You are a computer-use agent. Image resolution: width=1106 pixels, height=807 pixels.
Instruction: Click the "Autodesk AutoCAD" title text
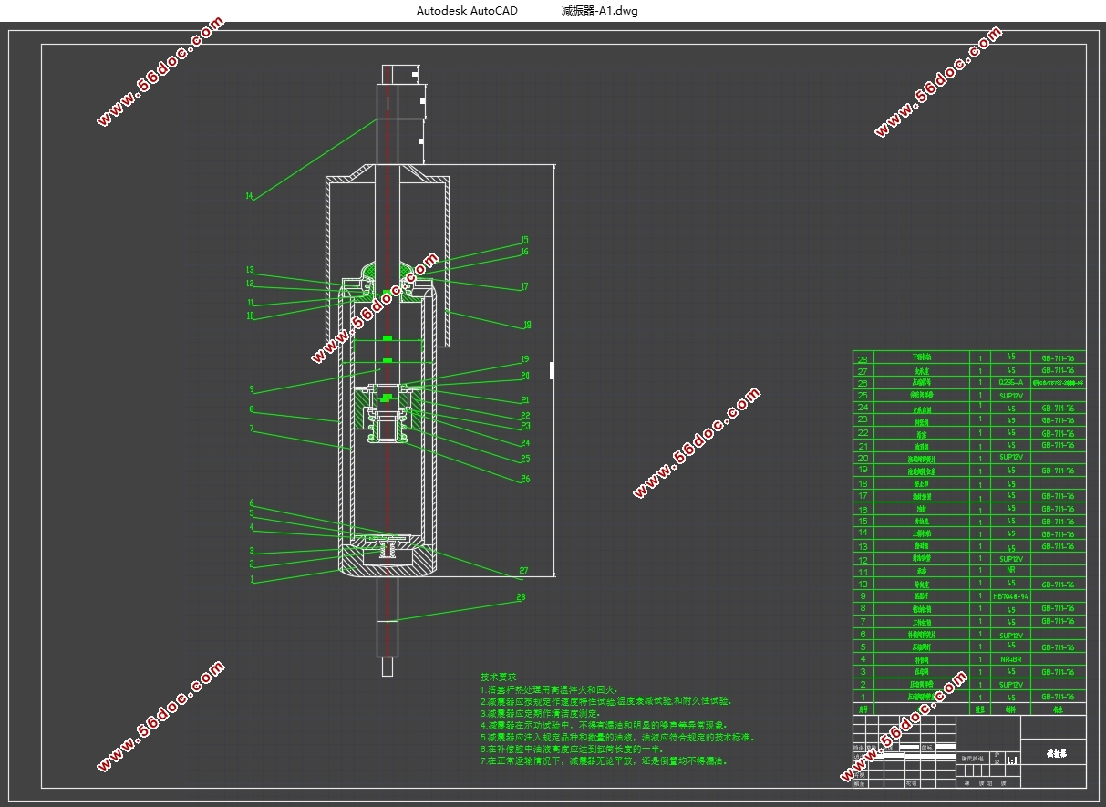[467, 11]
